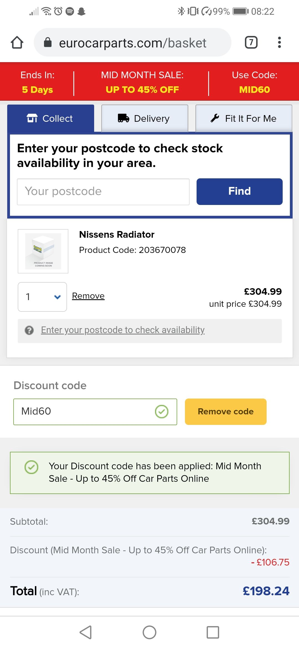Click the Find button
Image resolution: width=299 pixels, height=649 pixels.
tap(239, 192)
